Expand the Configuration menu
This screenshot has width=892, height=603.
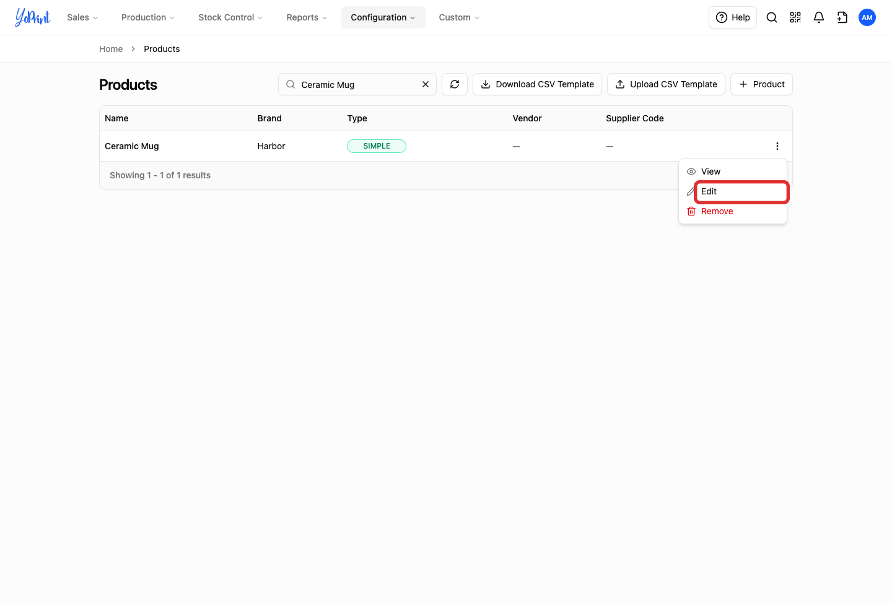coord(383,17)
